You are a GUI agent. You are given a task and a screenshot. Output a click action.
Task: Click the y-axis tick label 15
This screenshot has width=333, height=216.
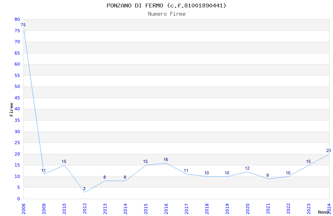tap(17, 165)
